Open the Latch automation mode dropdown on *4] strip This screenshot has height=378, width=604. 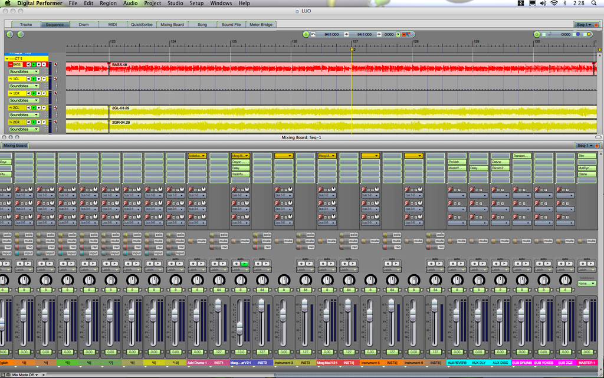click(x=46, y=270)
